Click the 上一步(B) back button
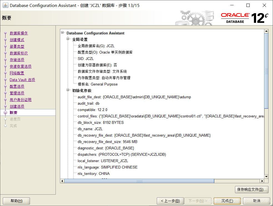This screenshot has width=273, height=206. point(170,201)
